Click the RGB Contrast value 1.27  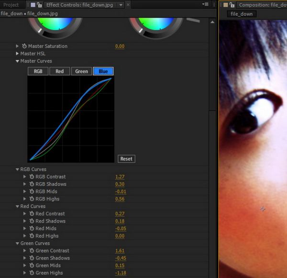[120, 177]
